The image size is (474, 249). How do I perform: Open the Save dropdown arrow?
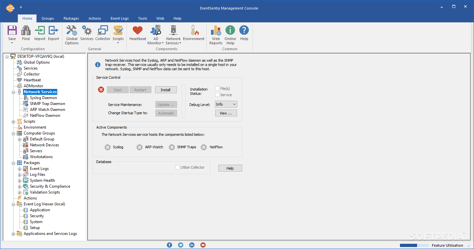click(x=12, y=43)
